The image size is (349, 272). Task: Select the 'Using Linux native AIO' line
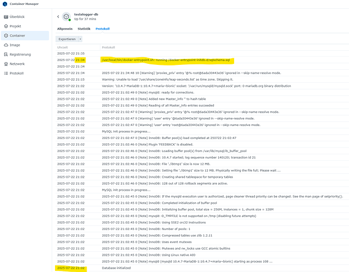coord(202,255)
